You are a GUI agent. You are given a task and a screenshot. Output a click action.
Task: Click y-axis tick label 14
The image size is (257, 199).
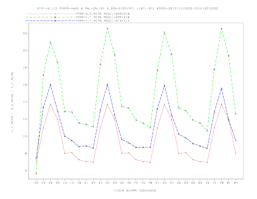[25, 102]
